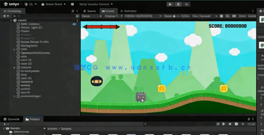Viewport: 264px width, 135px height.
Task: Open the Game view kebab menu
Action: pos(253,11)
